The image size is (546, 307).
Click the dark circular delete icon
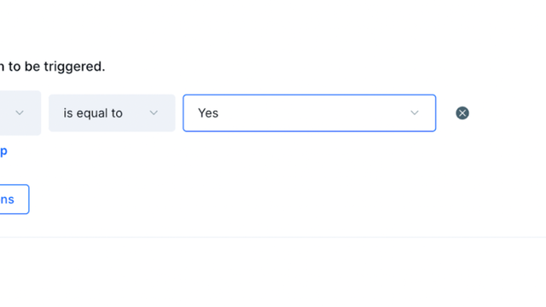[x=462, y=113]
